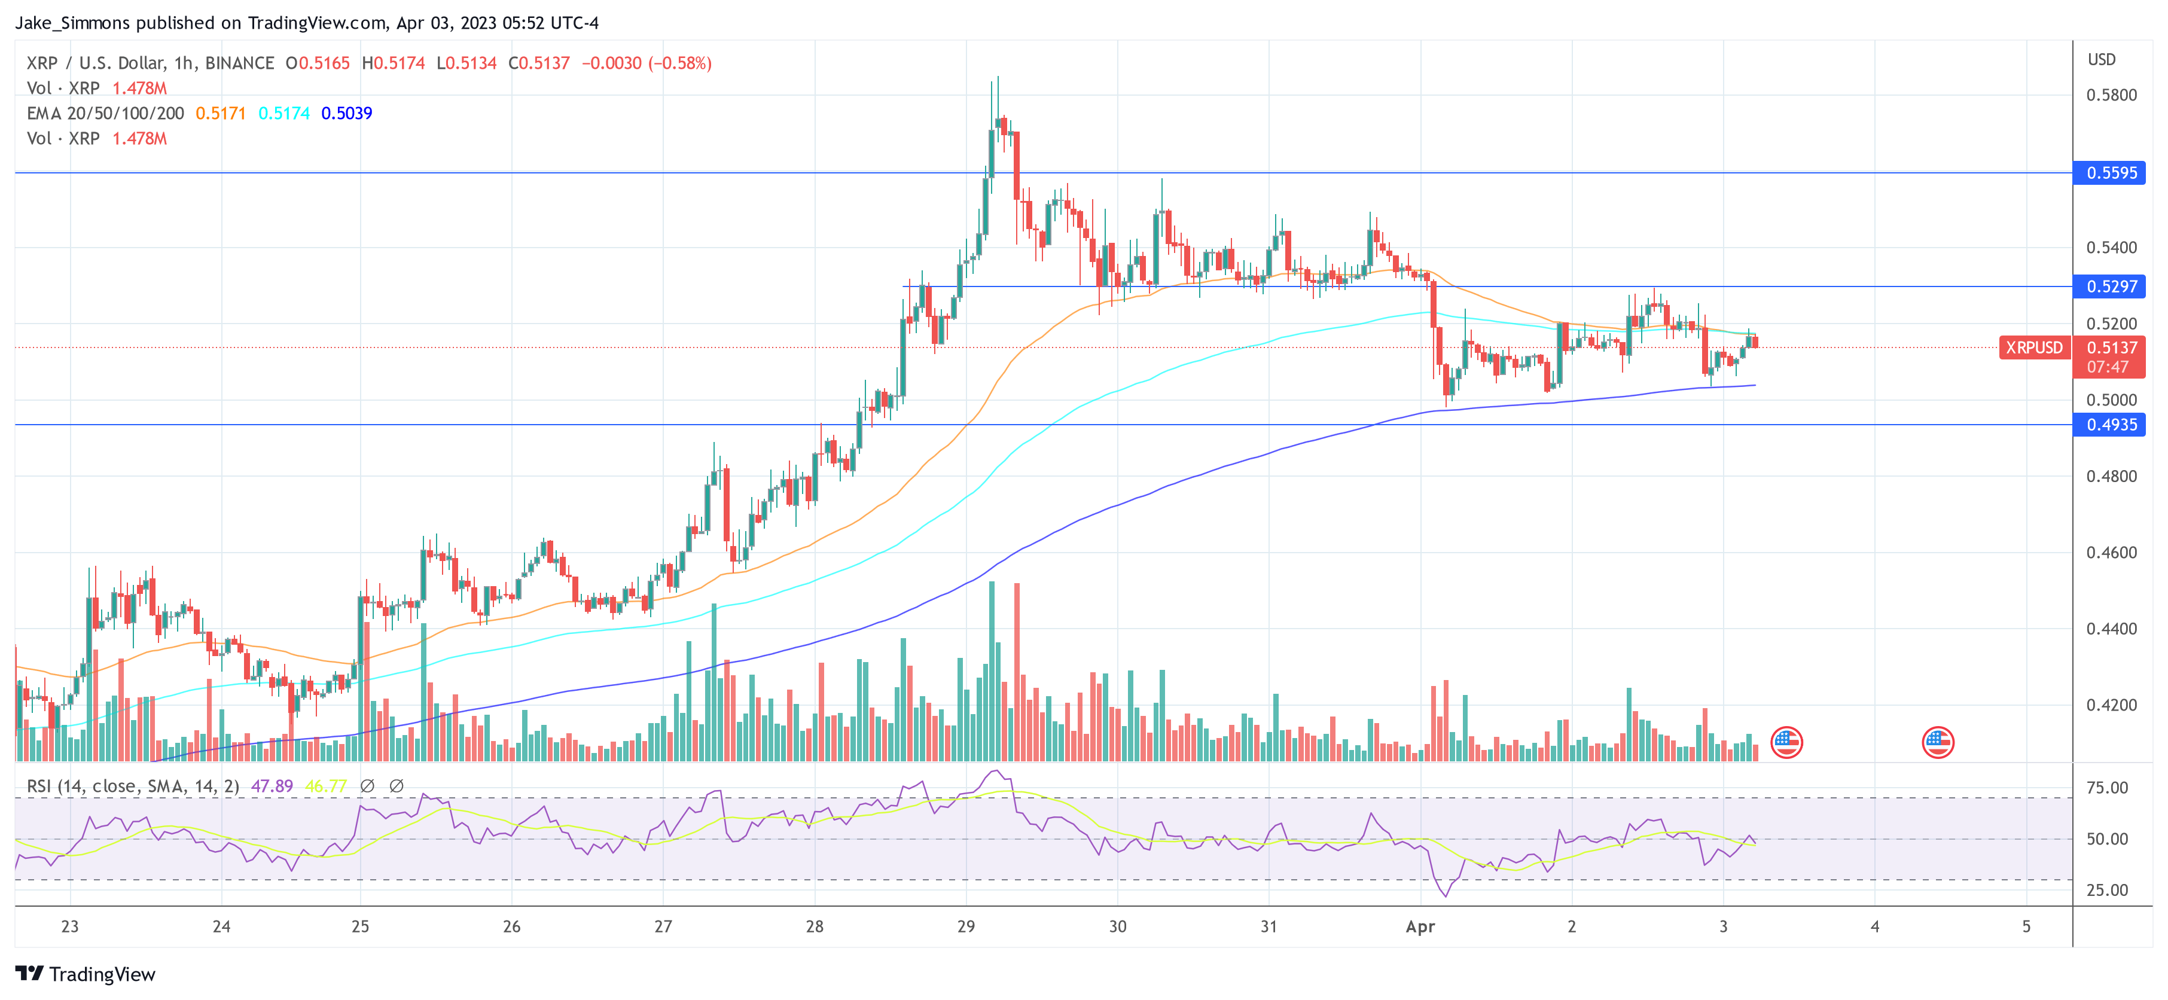Click the 0.5000 price axis label
Viewport: 2168px width, 1000px height.
tap(2112, 400)
